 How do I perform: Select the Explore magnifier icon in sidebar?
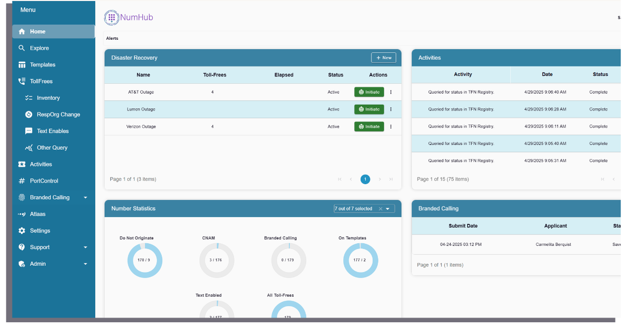[21, 48]
